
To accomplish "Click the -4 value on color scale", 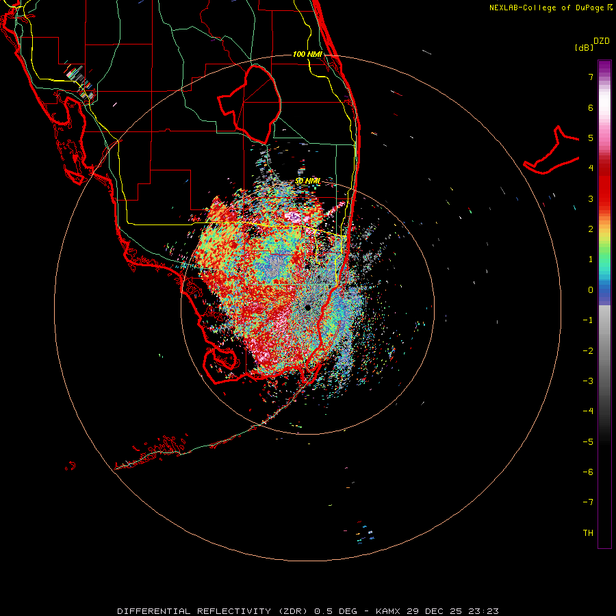I will pos(588,411).
